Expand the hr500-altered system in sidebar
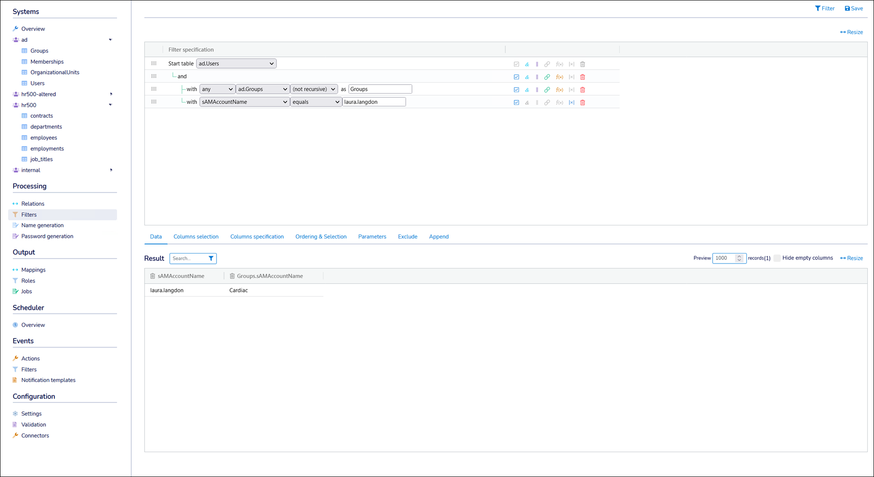874x477 pixels. pyautogui.click(x=111, y=94)
